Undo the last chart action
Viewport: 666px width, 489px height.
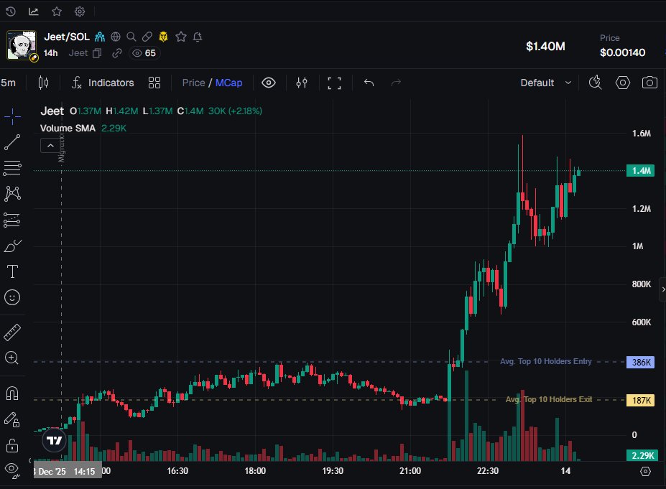pyautogui.click(x=369, y=83)
